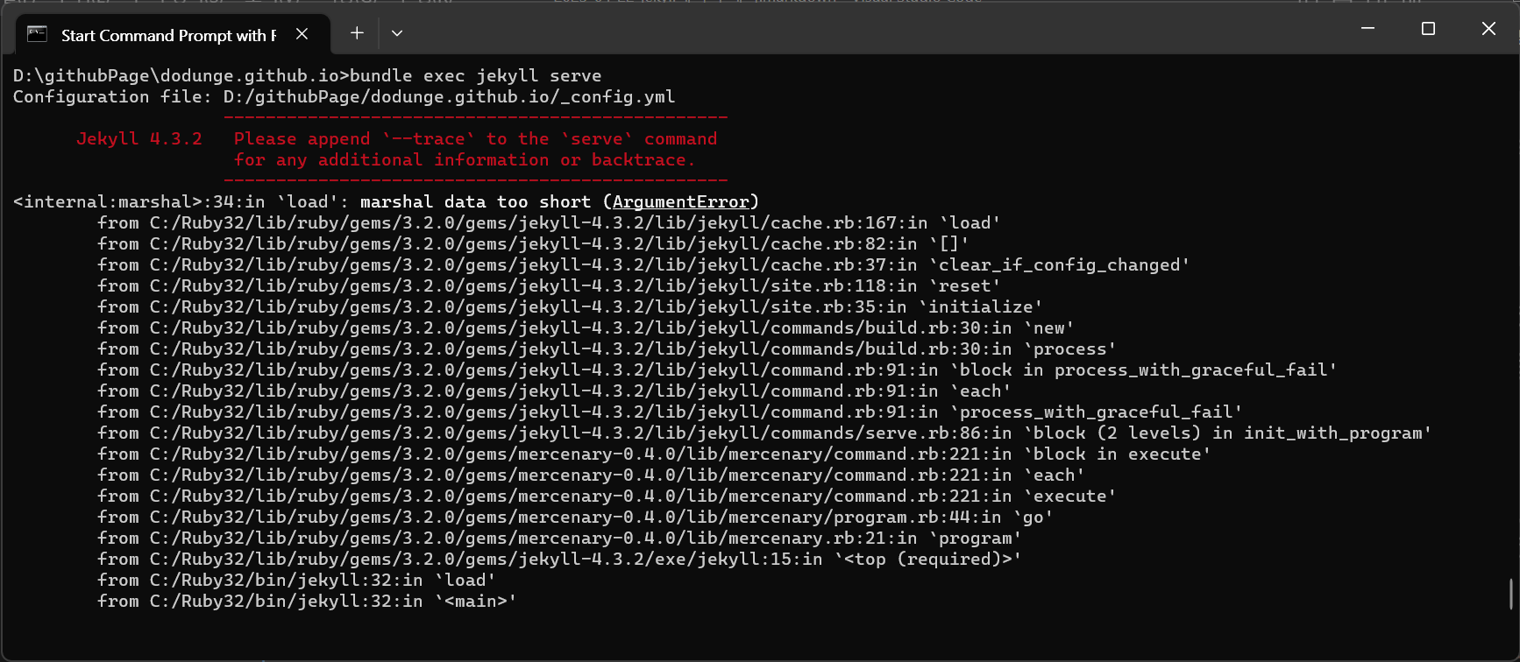Click the site.rb:118 'reset' trace line
The width and height of the screenshot is (1520, 662).
pos(549,286)
